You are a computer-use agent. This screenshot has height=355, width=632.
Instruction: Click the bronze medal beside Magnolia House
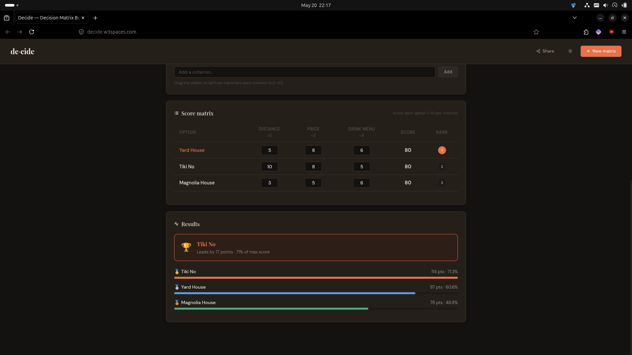click(x=177, y=302)
